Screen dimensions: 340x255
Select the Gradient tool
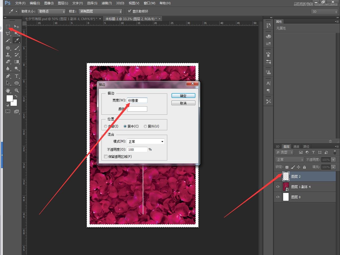[17, 62]
